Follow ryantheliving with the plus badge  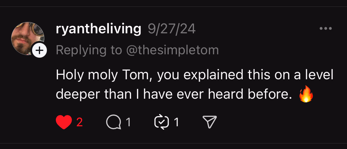[x=39, y=50]
